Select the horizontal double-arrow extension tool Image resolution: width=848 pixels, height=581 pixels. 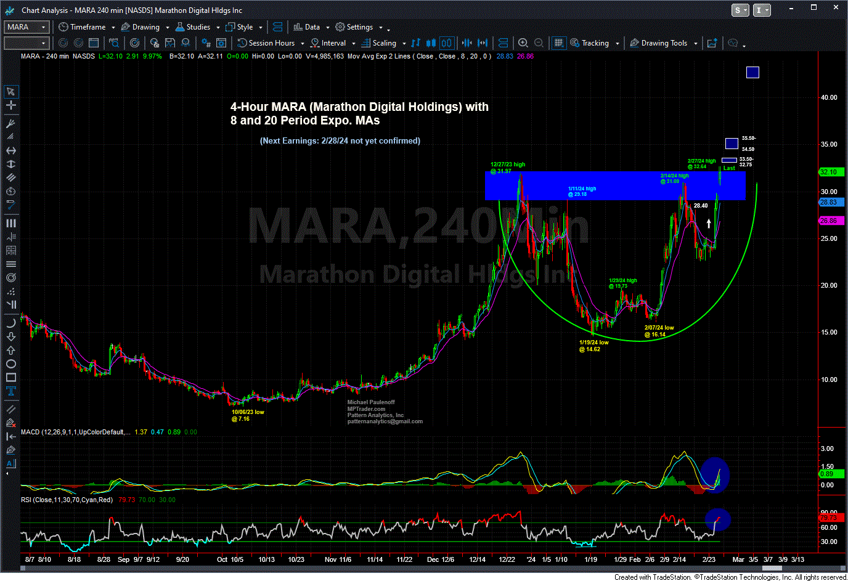pyautogui.click(x=10, y=150)
